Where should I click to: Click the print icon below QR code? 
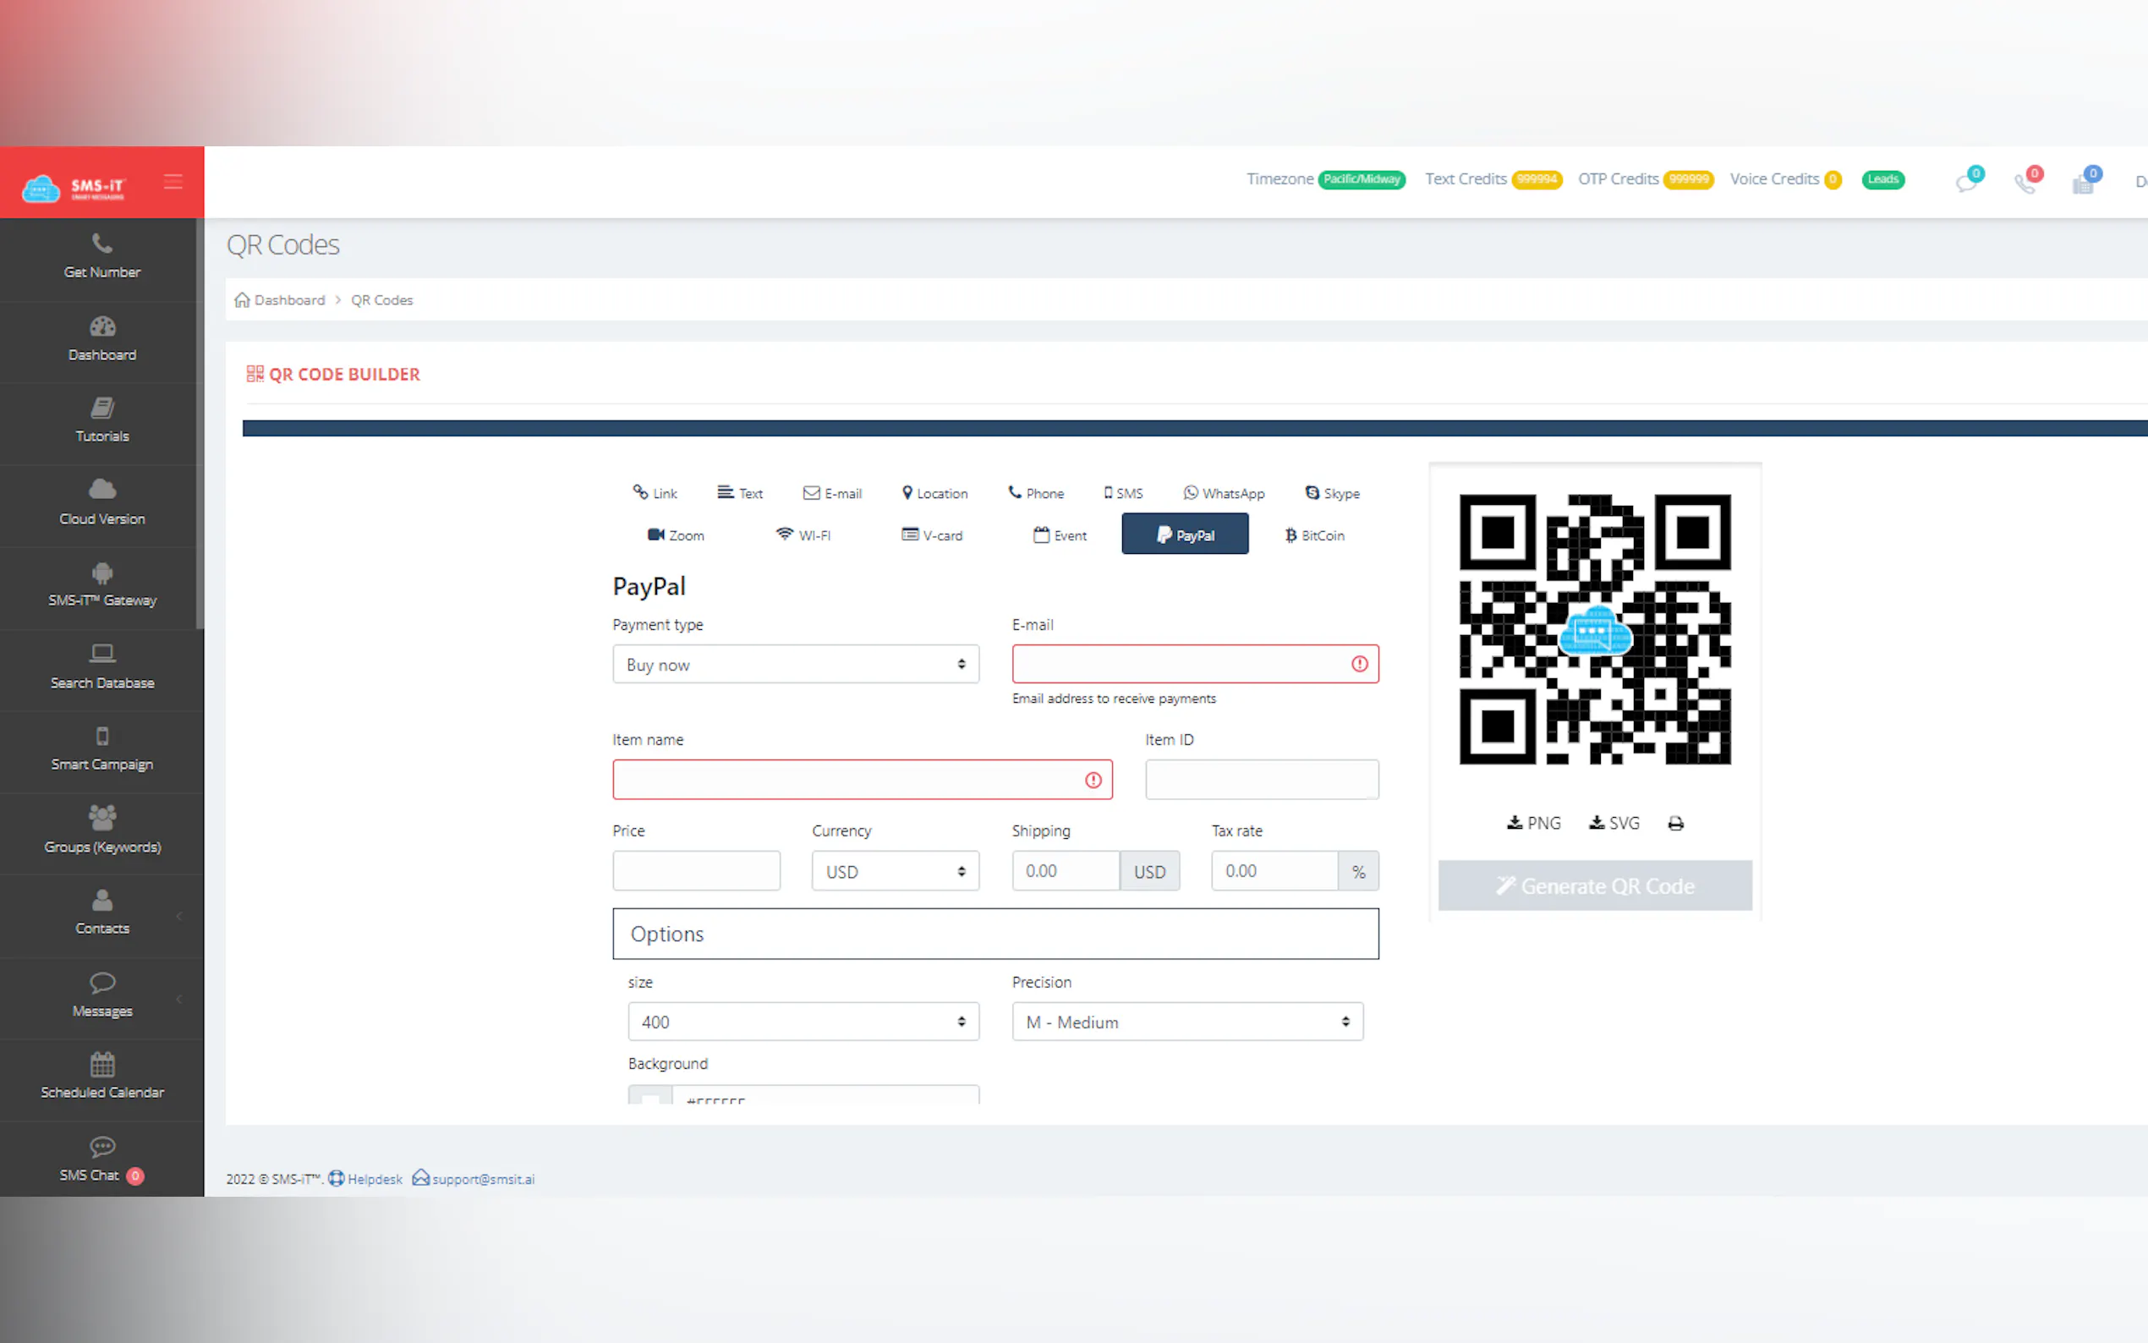(x=1674, y=824)
